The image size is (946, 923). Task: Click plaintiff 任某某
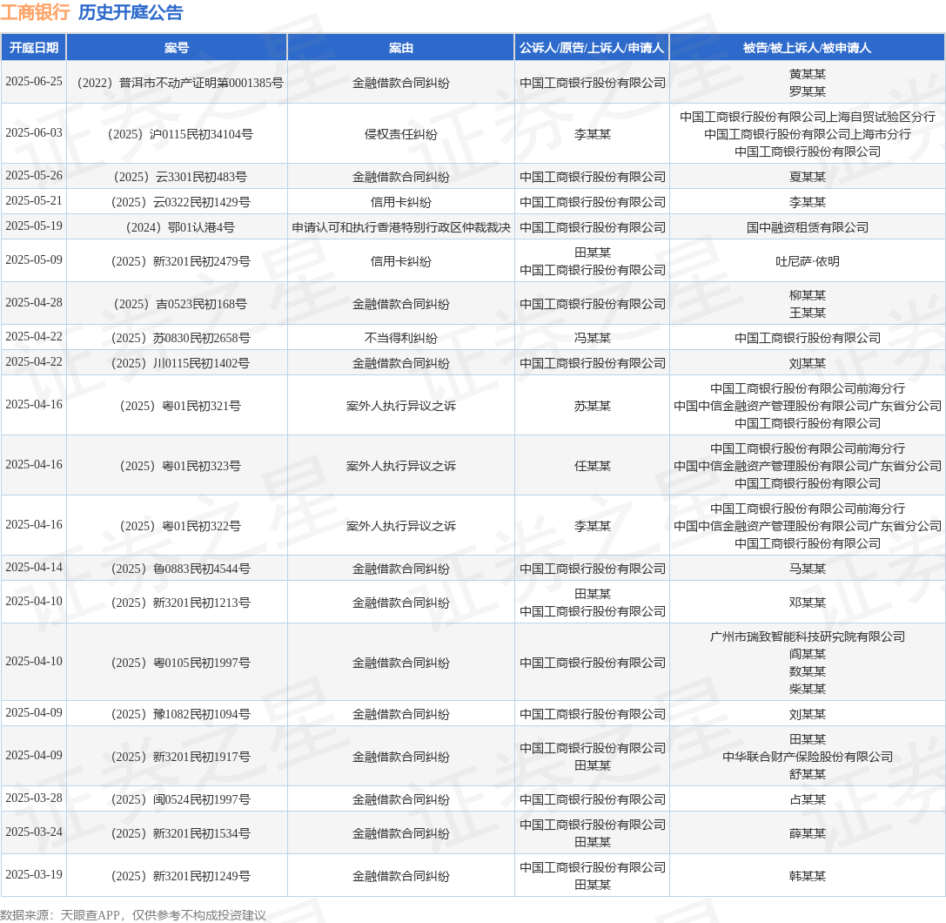[592, 466]
